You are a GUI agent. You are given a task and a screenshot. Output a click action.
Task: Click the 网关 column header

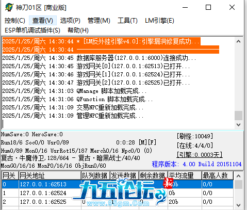click(10, 175)
